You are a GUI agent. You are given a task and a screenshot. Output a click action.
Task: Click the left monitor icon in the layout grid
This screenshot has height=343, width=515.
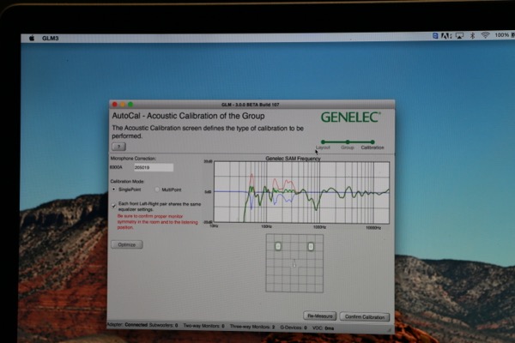278,246
